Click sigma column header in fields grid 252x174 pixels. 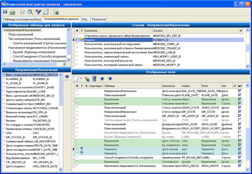coord(86,86)
